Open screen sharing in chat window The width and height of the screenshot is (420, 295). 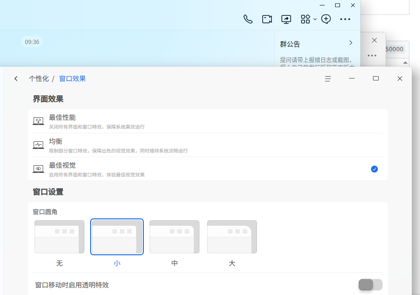(x=286, y=19)
